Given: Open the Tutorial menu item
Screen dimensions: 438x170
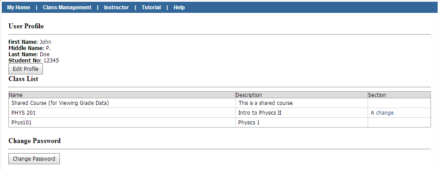Looking at the screenshot, I should coord(151,8).
